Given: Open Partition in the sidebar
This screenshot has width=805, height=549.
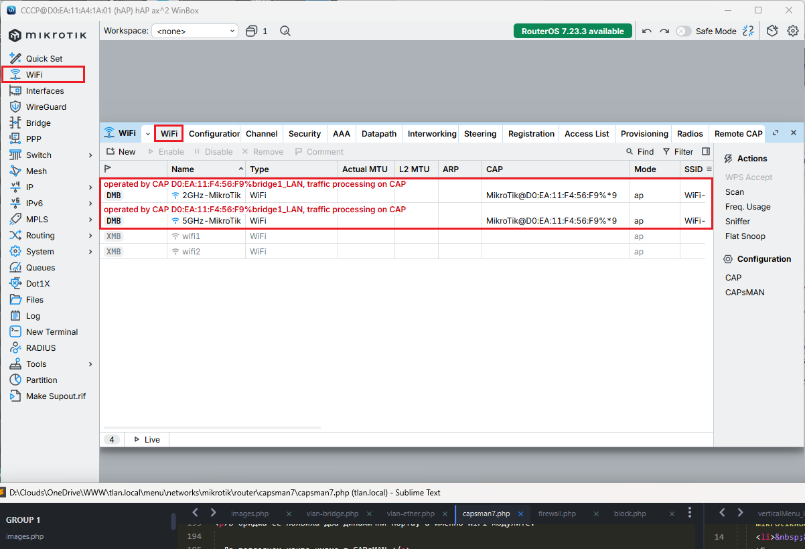Looking at the screenshot, I should (x=42, y=380).
